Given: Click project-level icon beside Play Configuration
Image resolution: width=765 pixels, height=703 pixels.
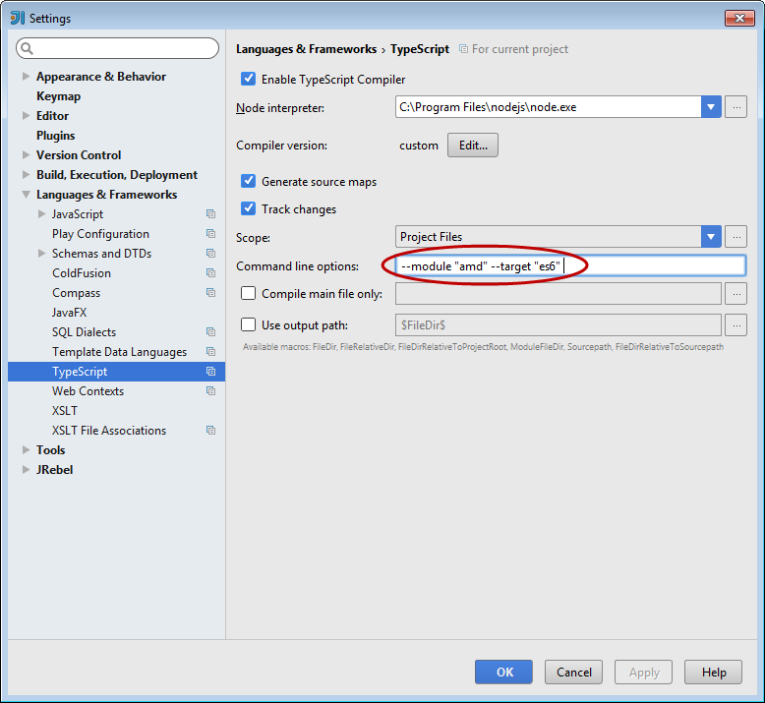Looking at the screenshot, I should click(210, 234).
